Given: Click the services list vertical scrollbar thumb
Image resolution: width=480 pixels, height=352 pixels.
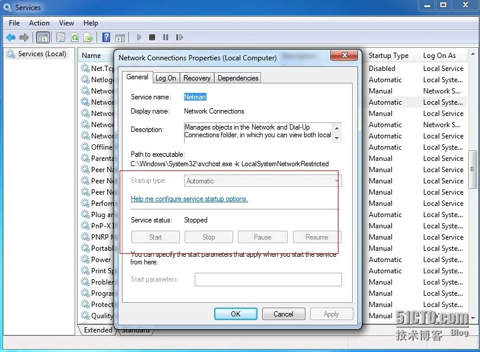Looking at the screenshot, I should [472, 169].
